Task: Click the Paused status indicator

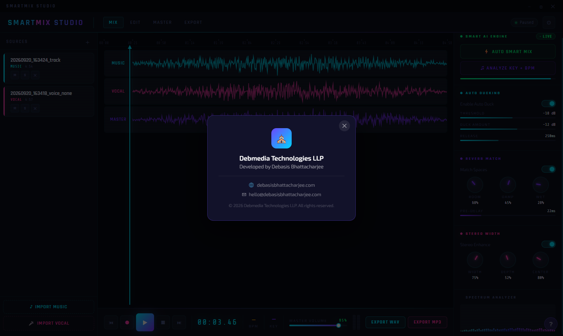Action: coord(524,23)
